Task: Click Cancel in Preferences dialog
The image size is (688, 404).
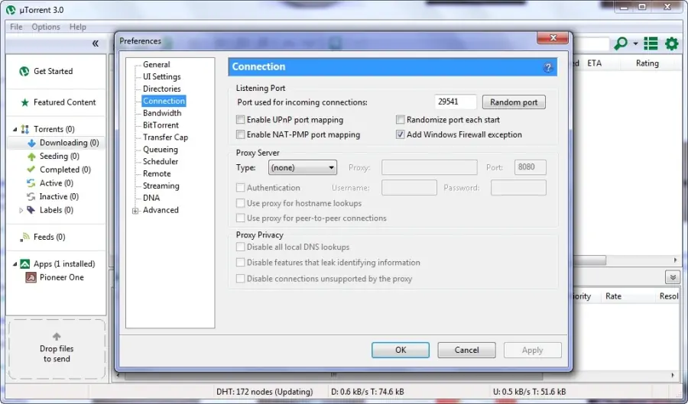Action: tap(466, 350)
